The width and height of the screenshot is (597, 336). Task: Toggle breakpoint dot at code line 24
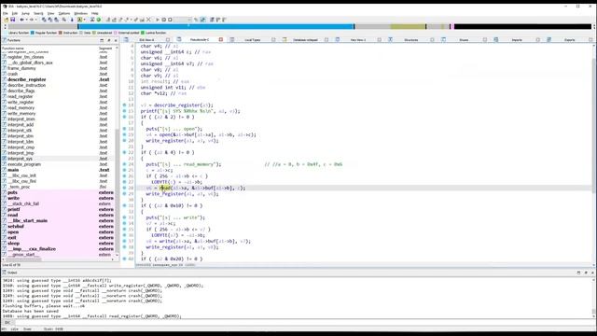[124, 164]
